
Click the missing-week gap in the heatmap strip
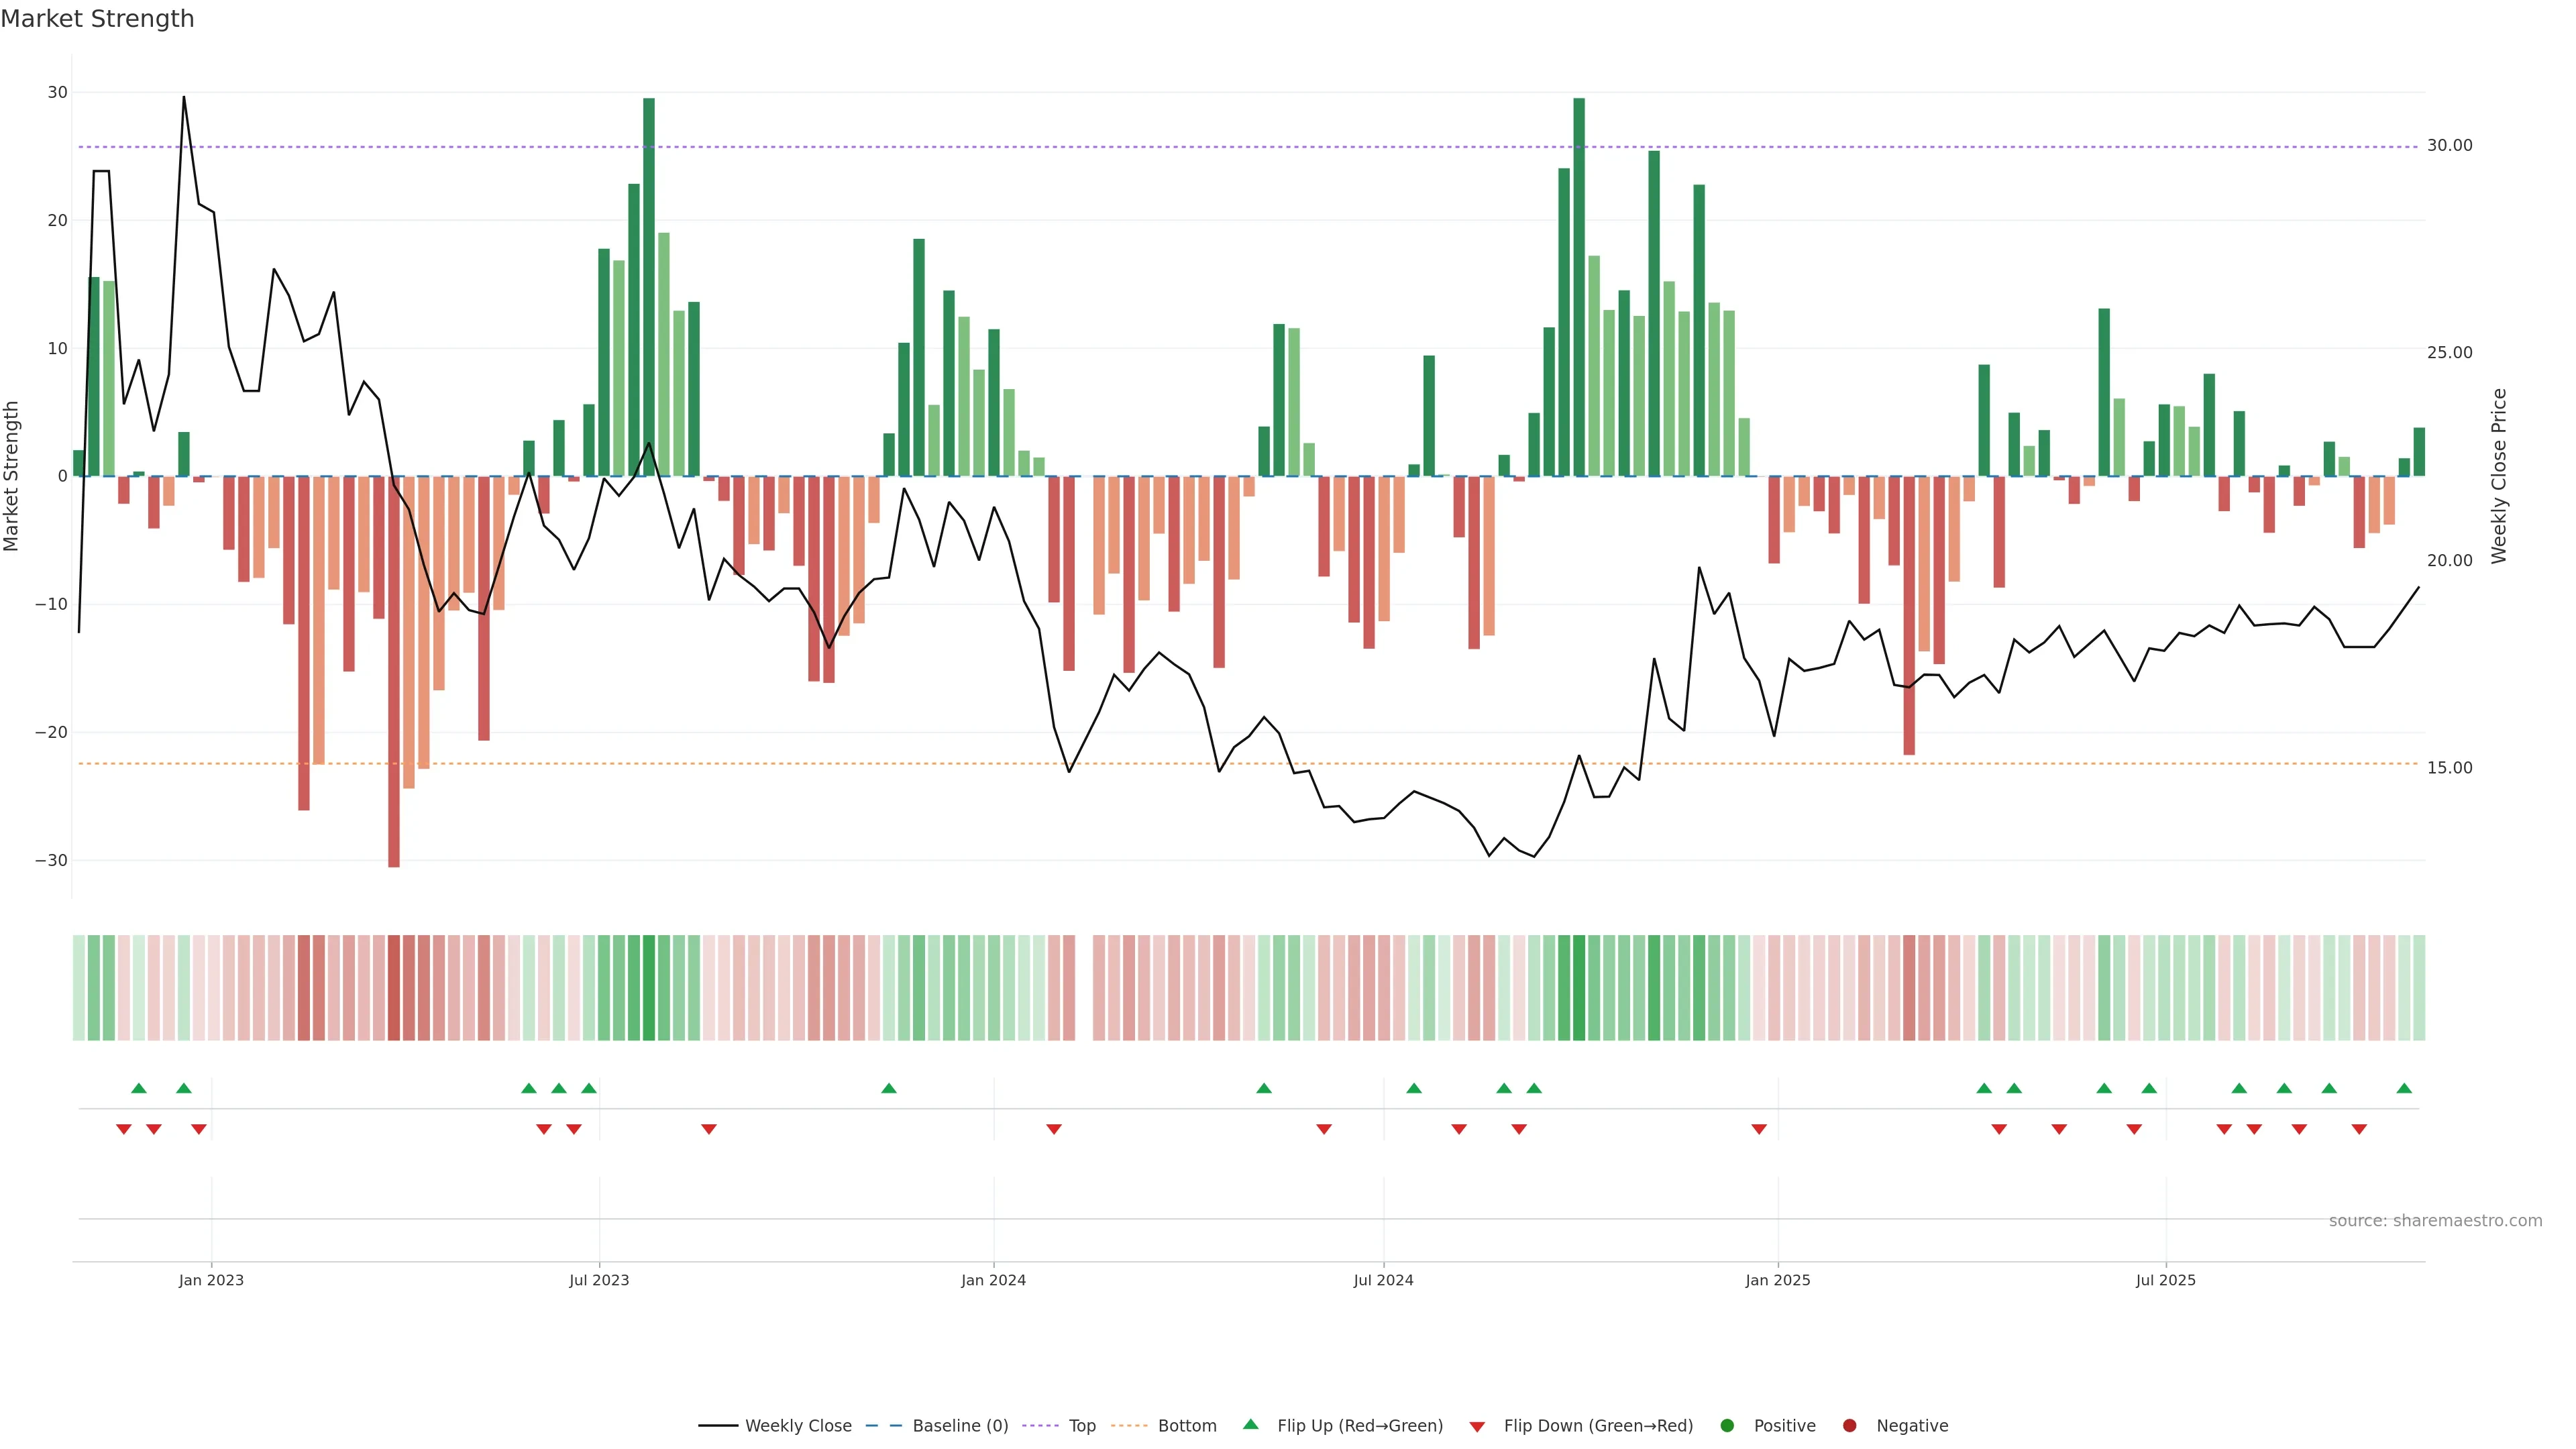point(1084,988)
